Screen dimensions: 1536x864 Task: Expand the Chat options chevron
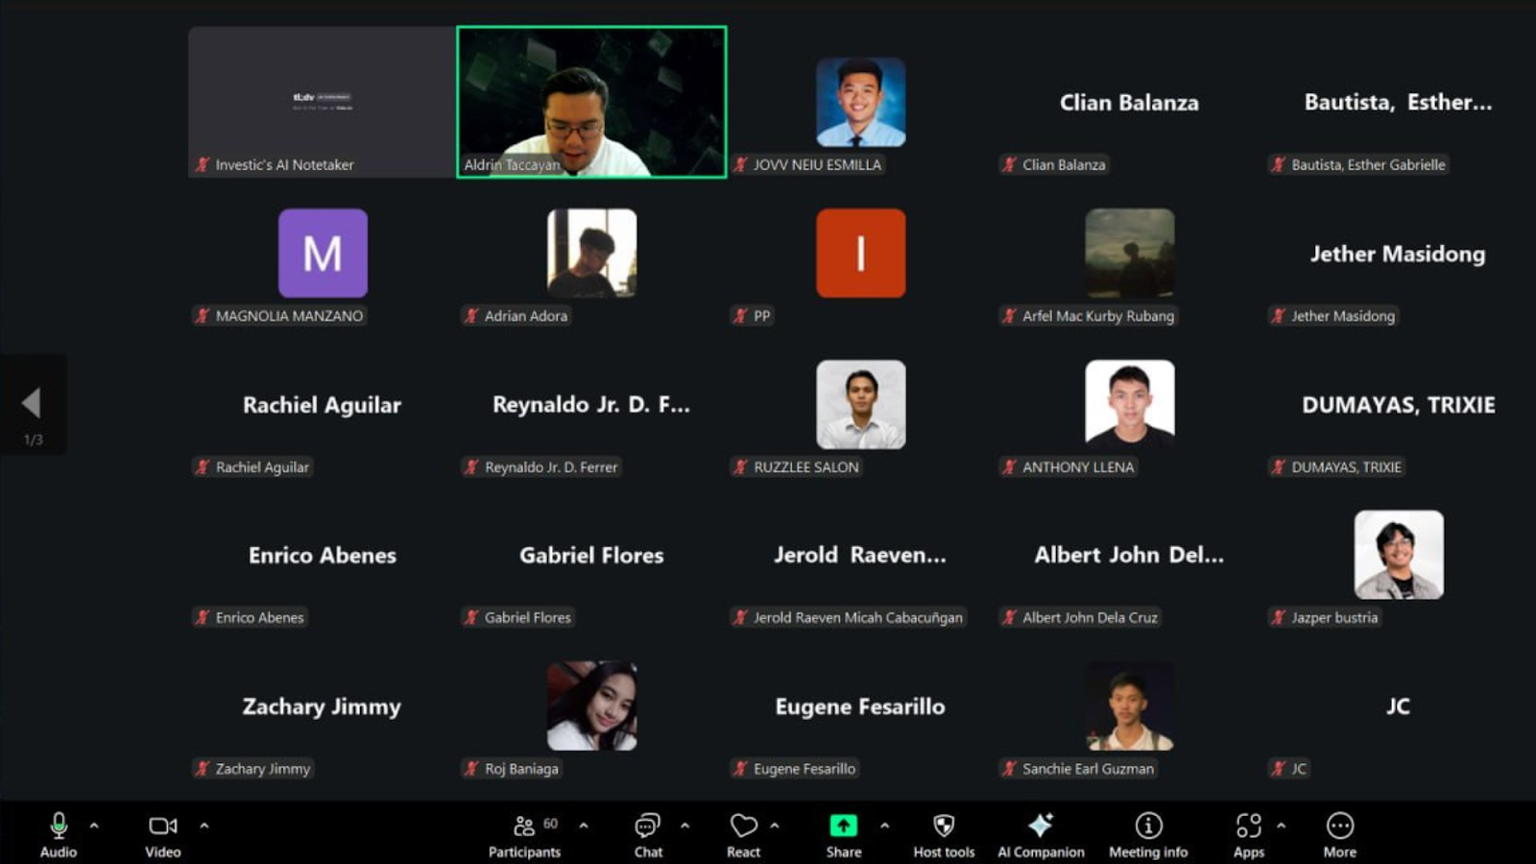pyautogui.click(x=684, y=826)
